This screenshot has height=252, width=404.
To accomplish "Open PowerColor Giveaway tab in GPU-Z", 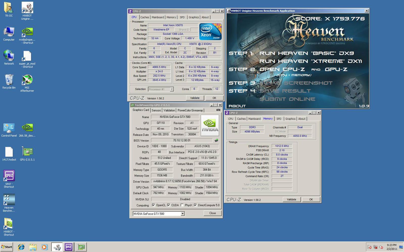I will coord(190,110).
